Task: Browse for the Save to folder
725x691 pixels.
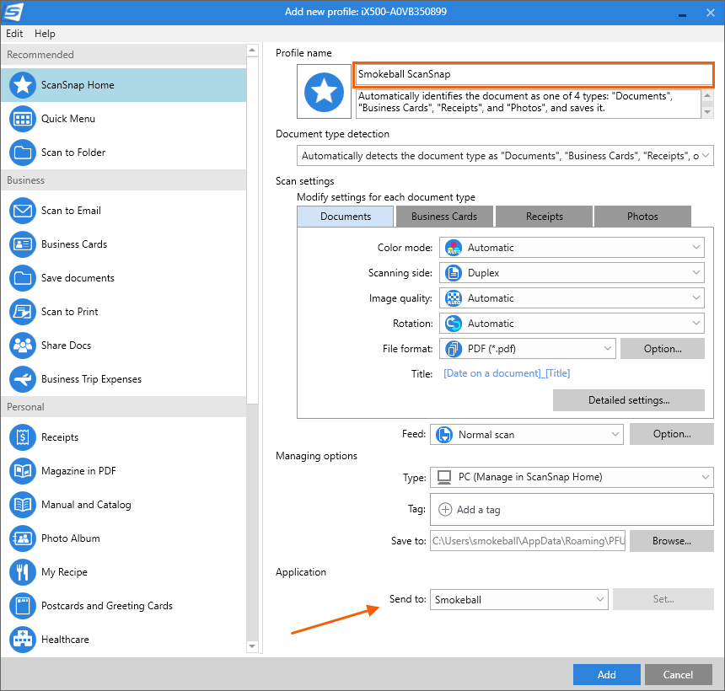Action: point(671,541)
